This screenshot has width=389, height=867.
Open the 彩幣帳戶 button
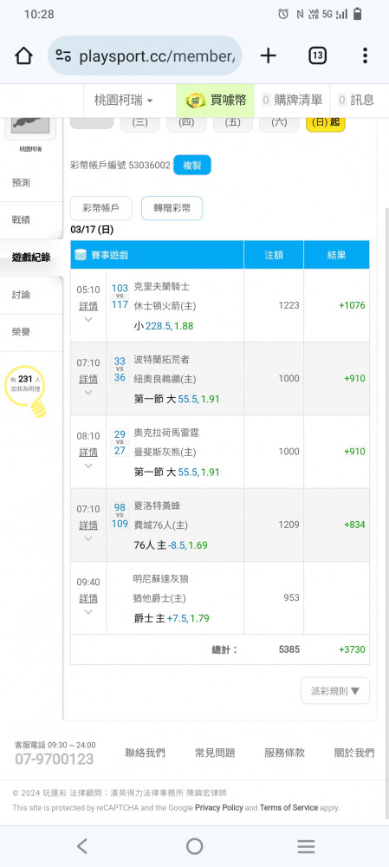(100, 208)
